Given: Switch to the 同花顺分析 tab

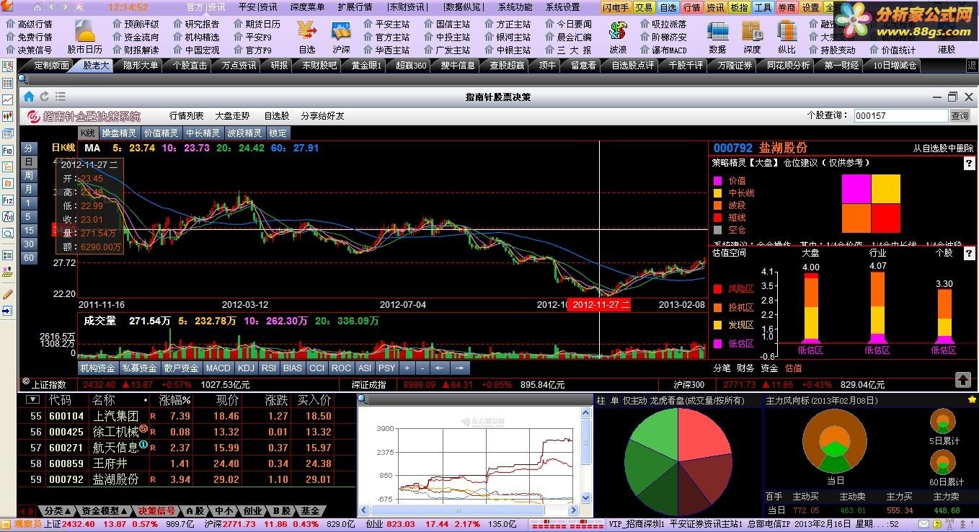Looking at the screenshot, I should 788,65.
